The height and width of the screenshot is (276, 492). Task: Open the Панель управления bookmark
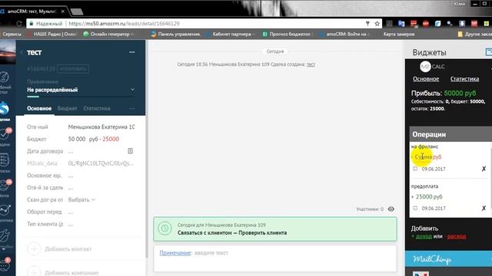[176, 34]
